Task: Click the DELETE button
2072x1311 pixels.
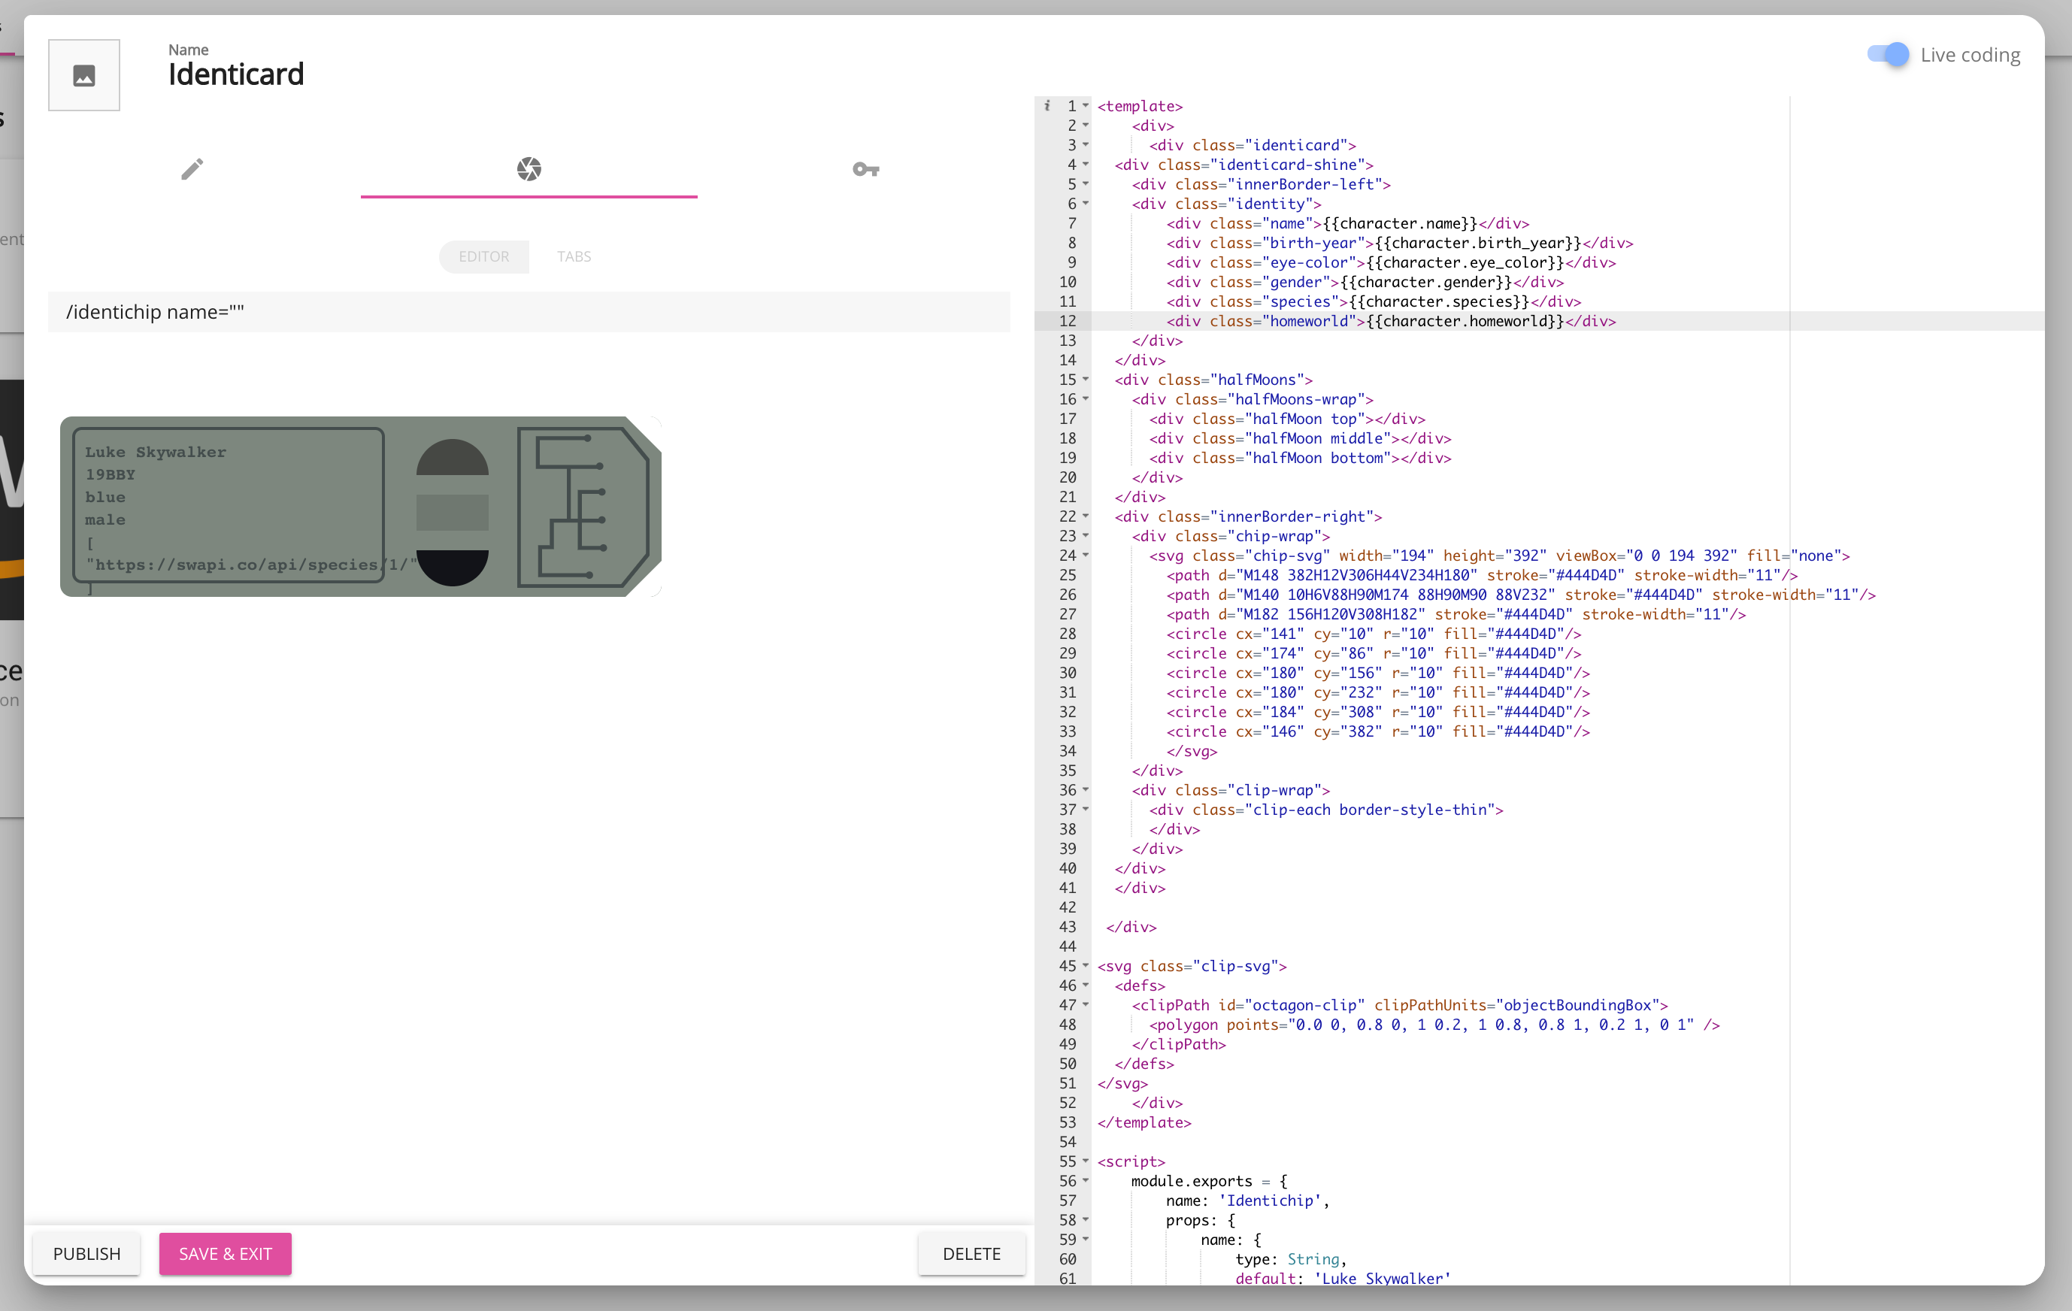Action: (971, 1253)
